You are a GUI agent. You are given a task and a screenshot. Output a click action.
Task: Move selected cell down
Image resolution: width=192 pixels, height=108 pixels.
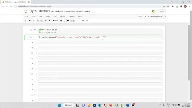pos(49,21)
